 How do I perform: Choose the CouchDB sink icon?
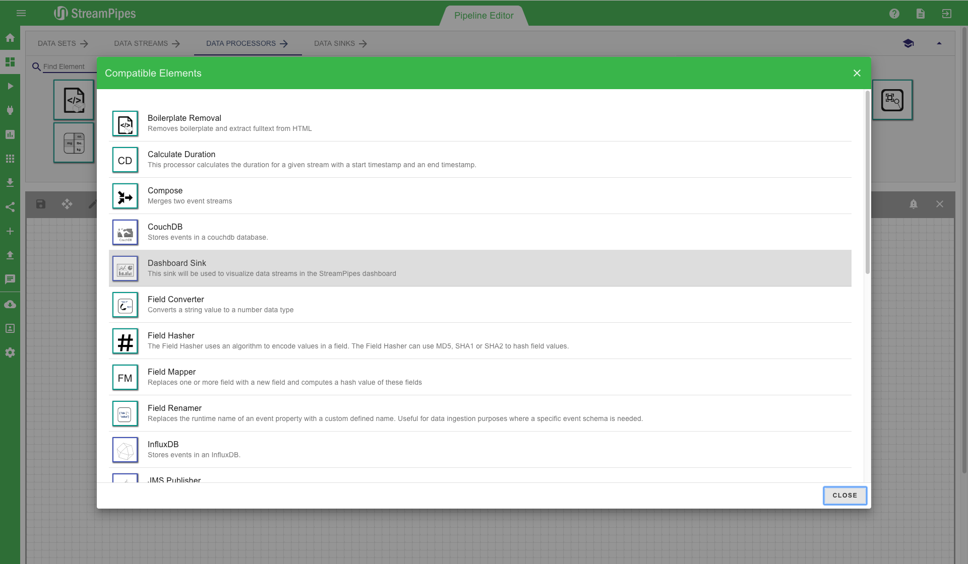125,233
